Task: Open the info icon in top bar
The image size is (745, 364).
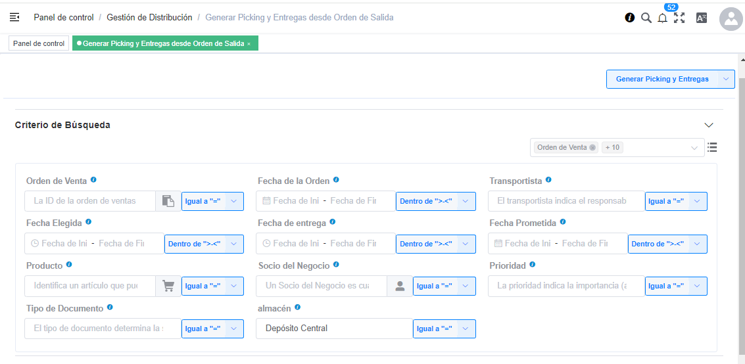Action: pyautogui.click(x=629, y=18)
